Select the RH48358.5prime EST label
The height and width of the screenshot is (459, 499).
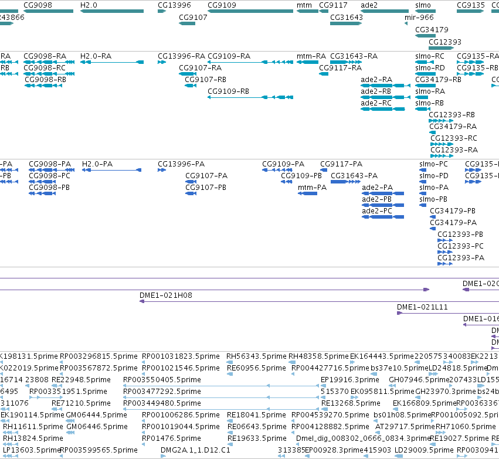[318, 356]
